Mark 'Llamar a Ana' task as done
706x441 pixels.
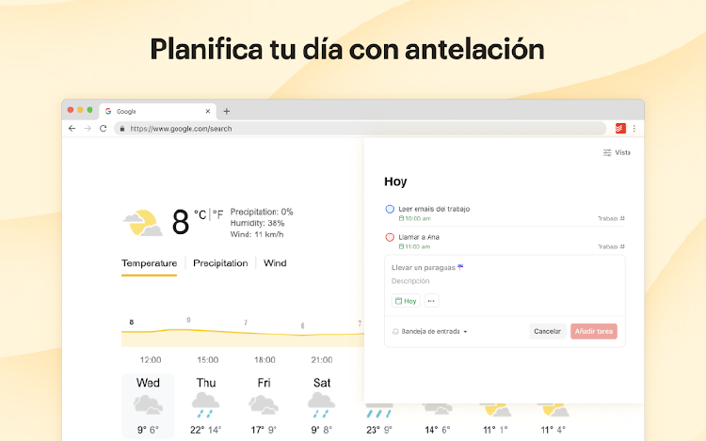point(390,237)
